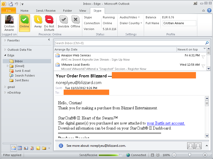Click Send/Receive All Folders quick icon
The height and width of the screenshot is (159, 213).
11,4
